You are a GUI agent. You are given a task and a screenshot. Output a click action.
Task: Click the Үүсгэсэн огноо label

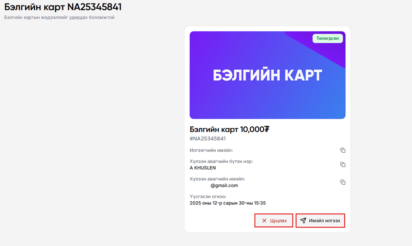pos(208,196)
